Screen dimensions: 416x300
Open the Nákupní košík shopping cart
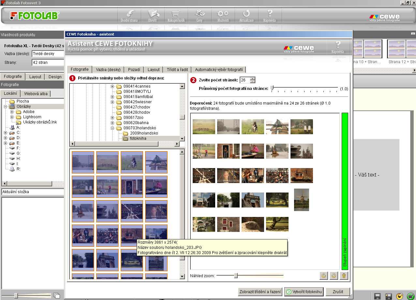(x=177, y=15)
